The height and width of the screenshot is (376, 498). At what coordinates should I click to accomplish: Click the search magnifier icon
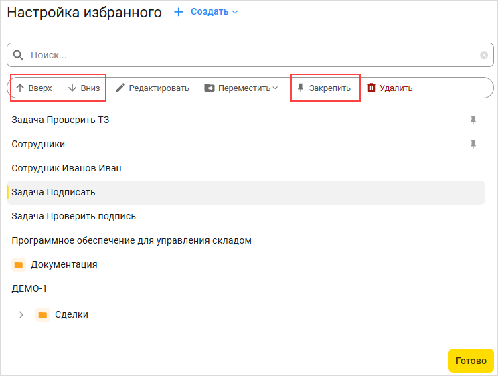coord(18,55)
